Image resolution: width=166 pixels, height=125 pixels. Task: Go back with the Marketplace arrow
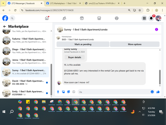point(5,26)
